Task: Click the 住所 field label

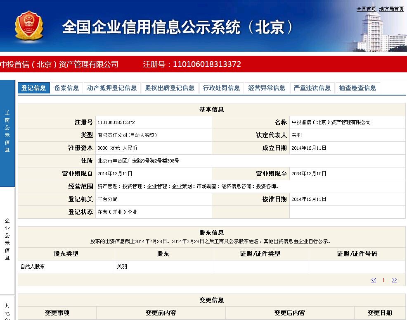Action: coord(87,161)
